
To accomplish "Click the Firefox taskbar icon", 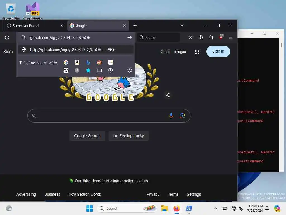I will (177, 208).
